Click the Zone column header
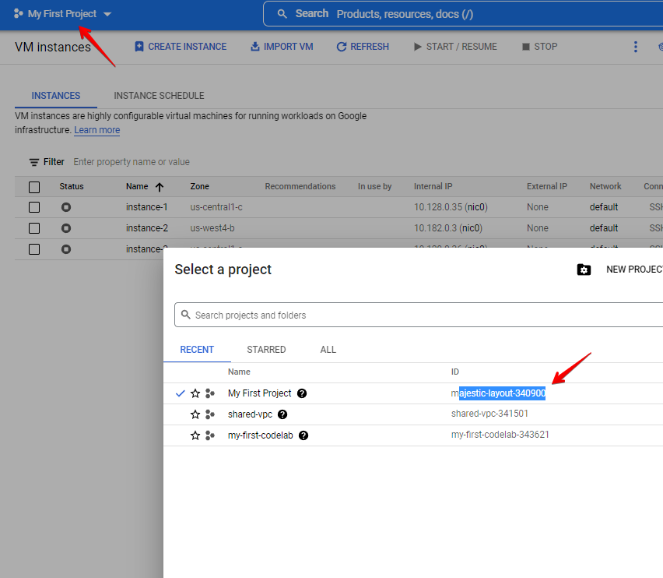The width and height of the screenshot is (663, 578). 199,187
